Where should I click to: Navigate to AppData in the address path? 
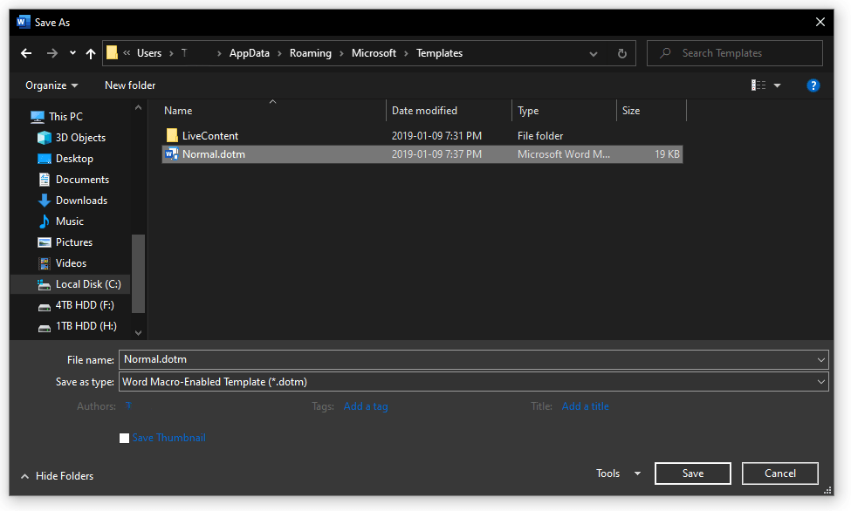[249, 53]
